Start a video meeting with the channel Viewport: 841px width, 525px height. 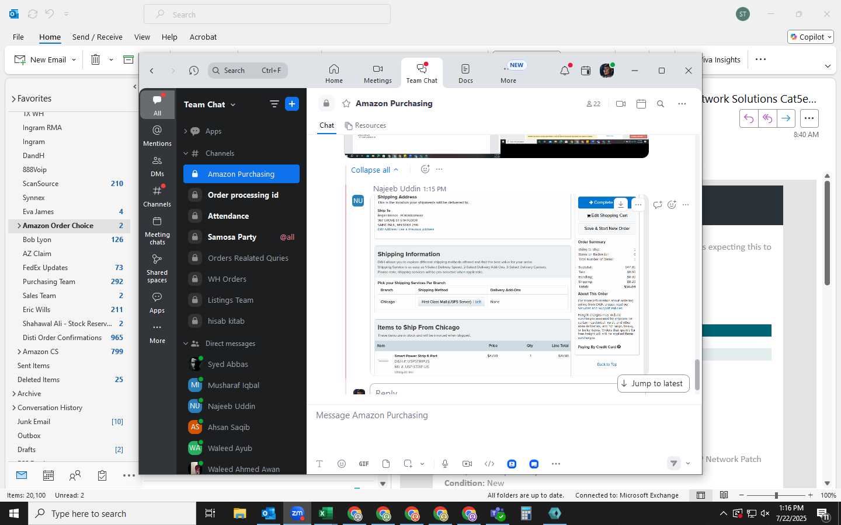click(x=621, y=104)
